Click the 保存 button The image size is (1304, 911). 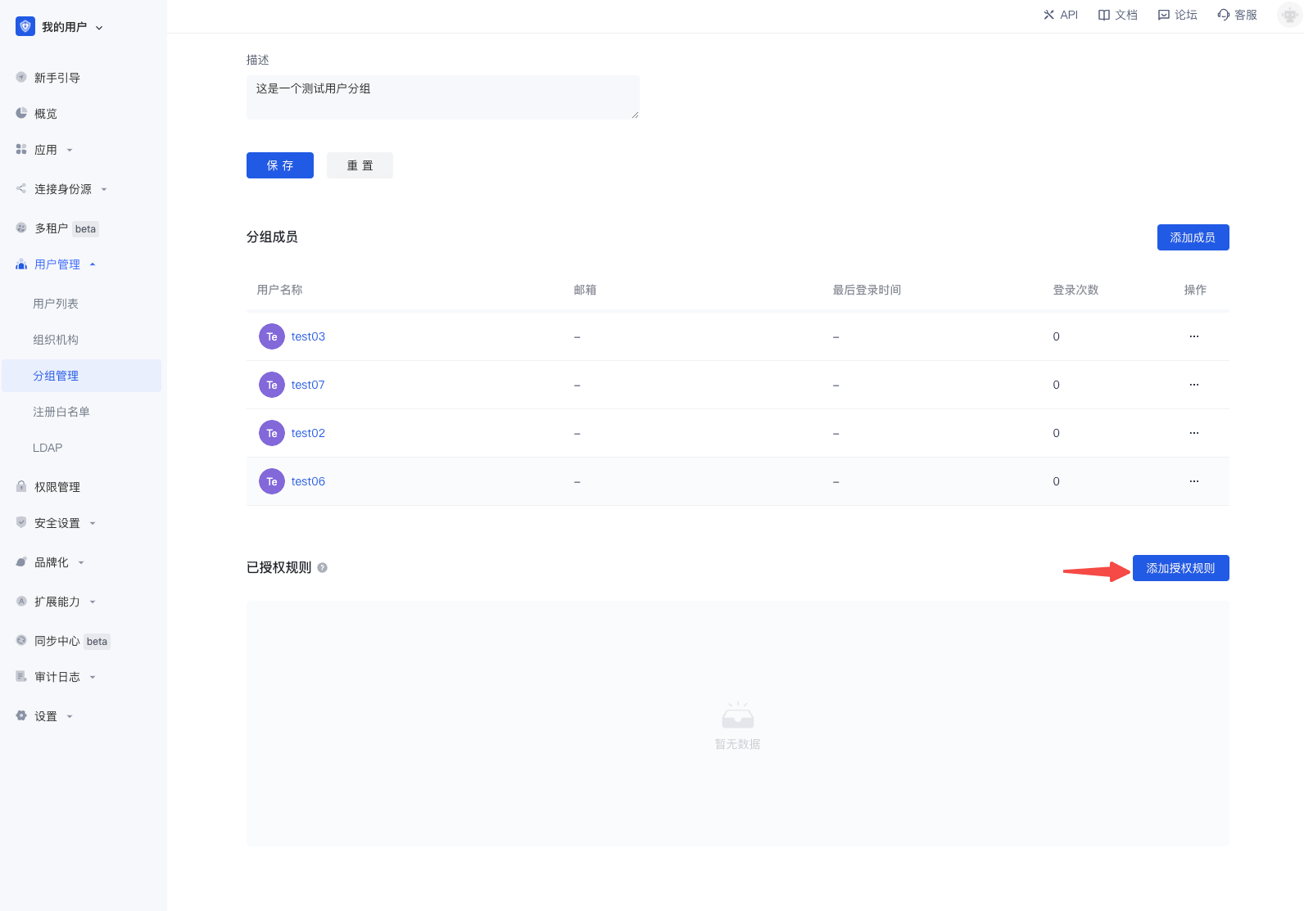pos(280,165)
